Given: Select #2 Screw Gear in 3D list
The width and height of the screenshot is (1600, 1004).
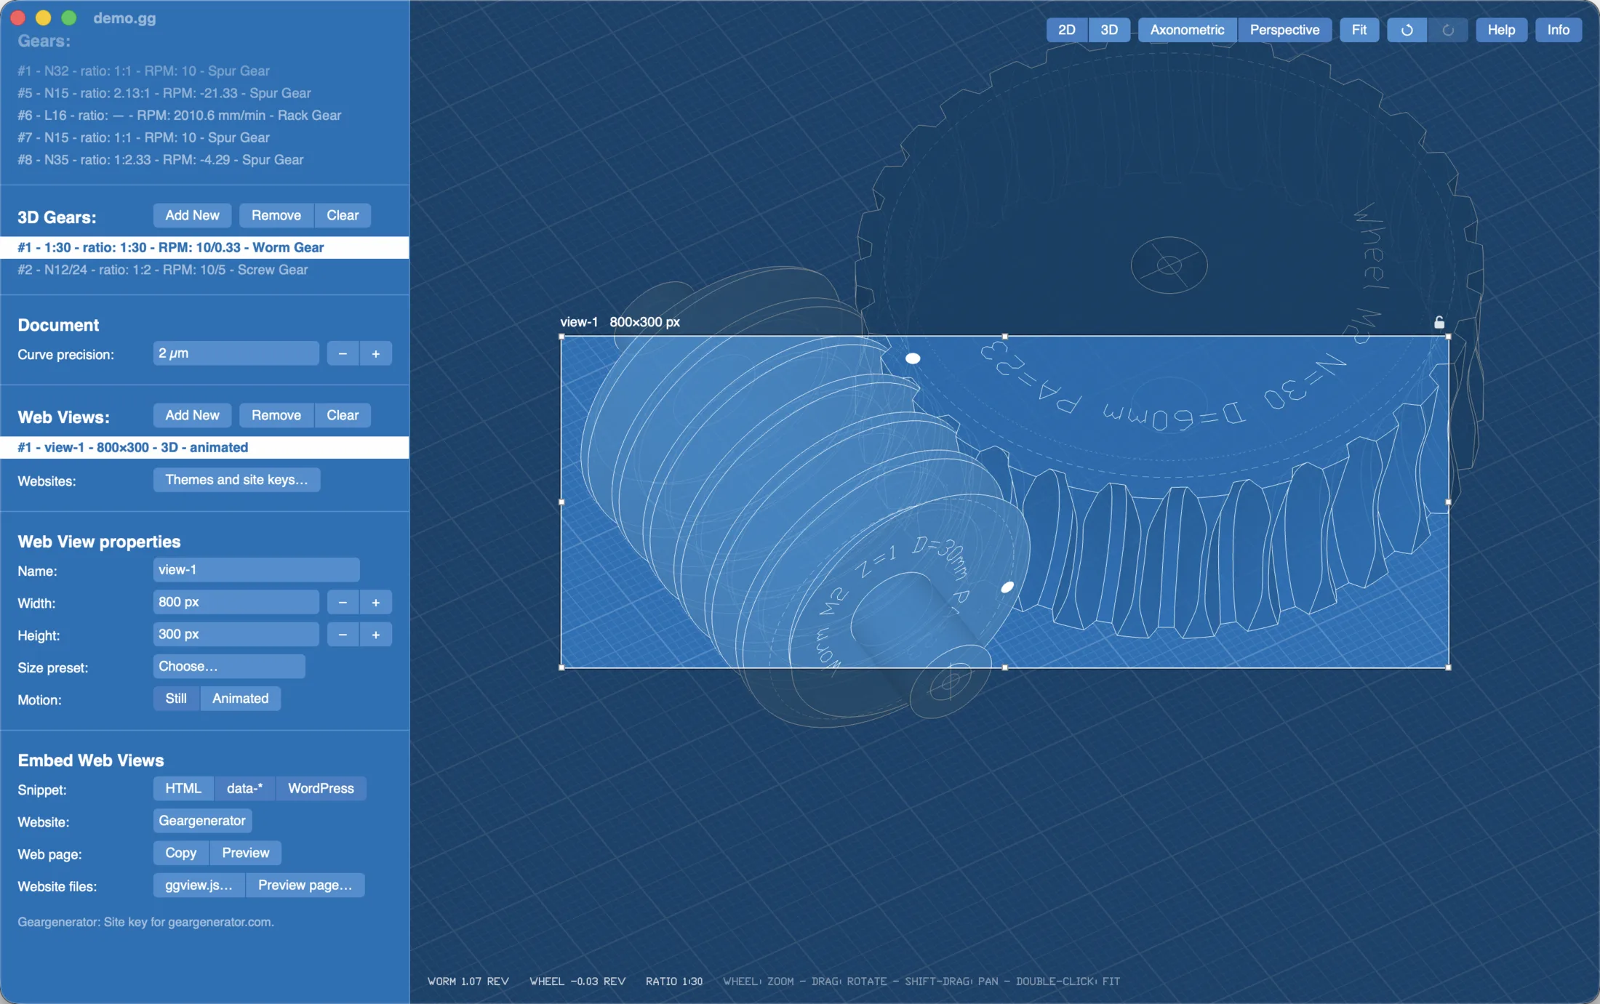Looking at the screenshot, I should tap(204, 270).
